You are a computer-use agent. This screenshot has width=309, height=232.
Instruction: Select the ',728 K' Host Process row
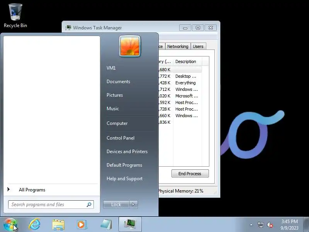click(x=180, y=109)
